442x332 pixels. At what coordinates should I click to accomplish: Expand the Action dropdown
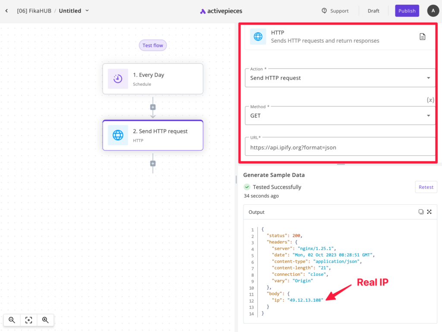pyautogui.click(x=340, y=78)
